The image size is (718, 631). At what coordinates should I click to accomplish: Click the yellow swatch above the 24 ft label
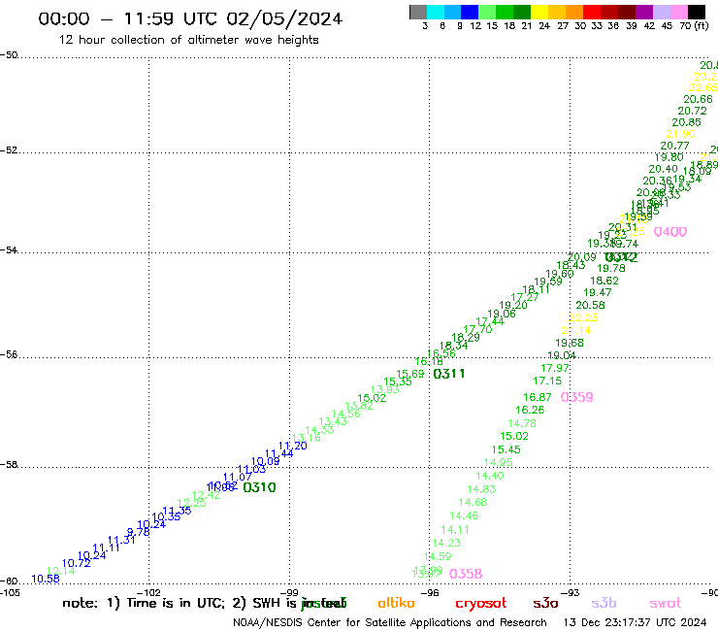pyautogui.click(x=539, y=12)
